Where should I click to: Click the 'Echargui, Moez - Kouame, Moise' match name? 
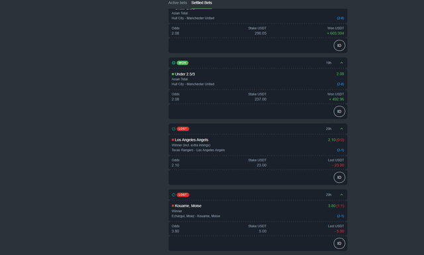tap(196, 216)
